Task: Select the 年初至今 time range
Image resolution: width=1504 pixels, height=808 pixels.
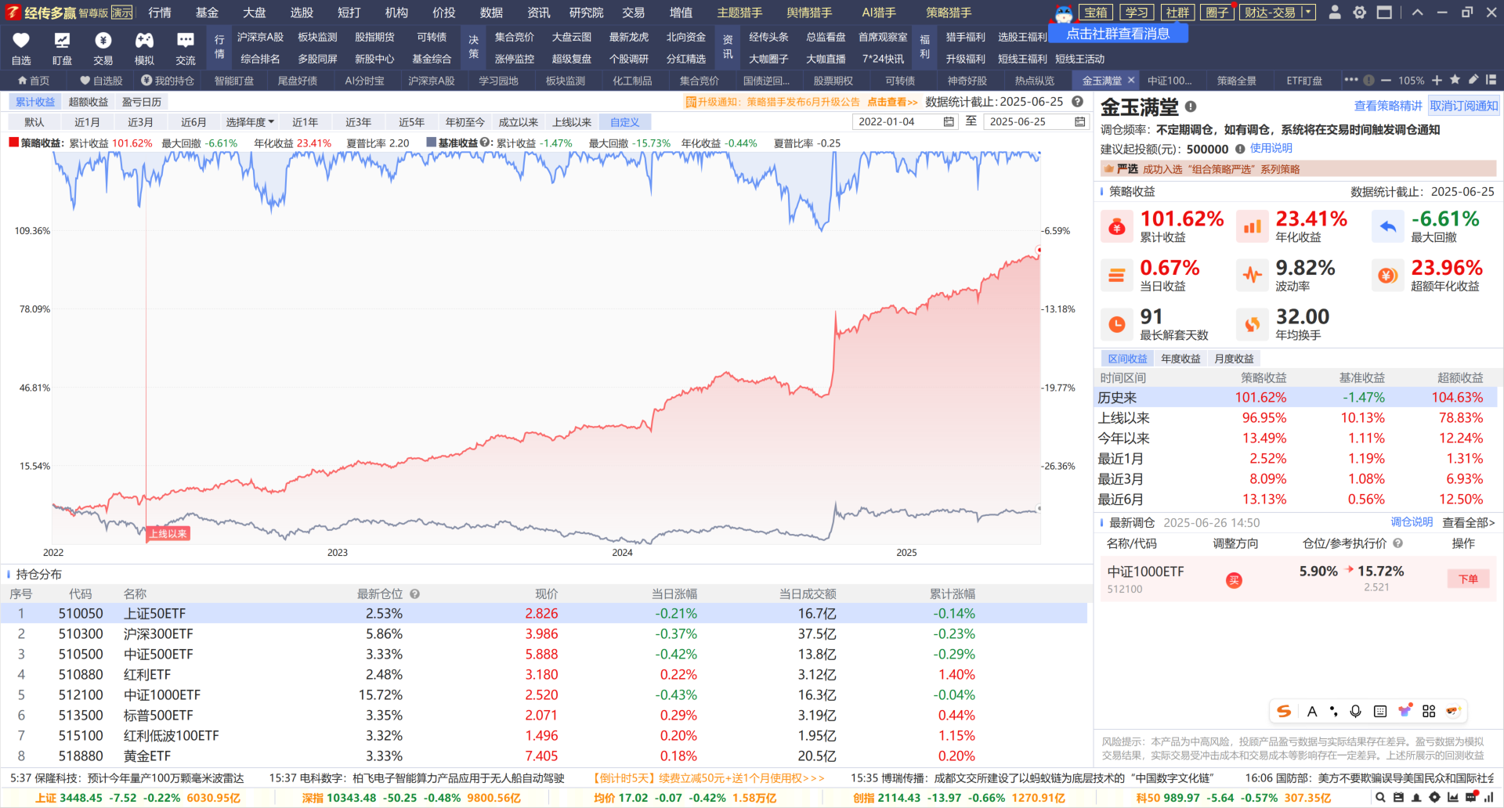Action: click(465, 122)
